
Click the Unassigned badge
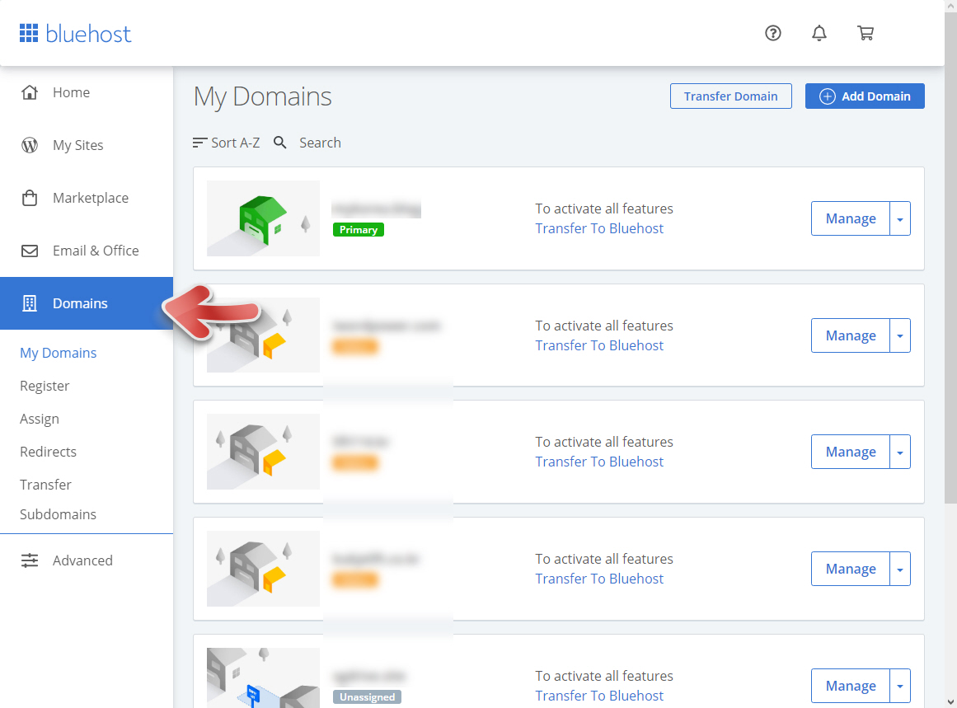[x=367, y=697]
